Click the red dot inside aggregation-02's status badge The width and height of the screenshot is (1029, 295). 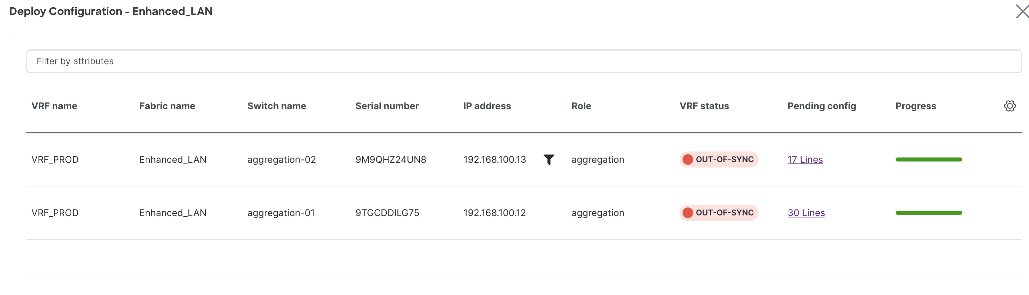pos(688,159)
